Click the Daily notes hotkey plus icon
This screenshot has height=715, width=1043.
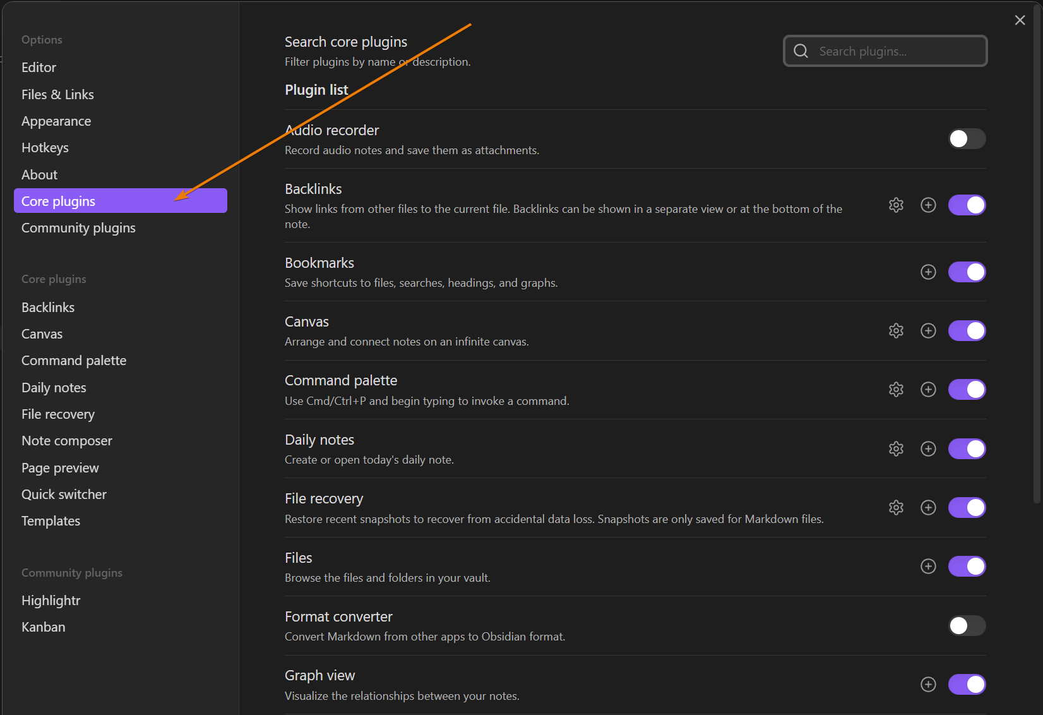pyautogui.click(x=928, y=448)
